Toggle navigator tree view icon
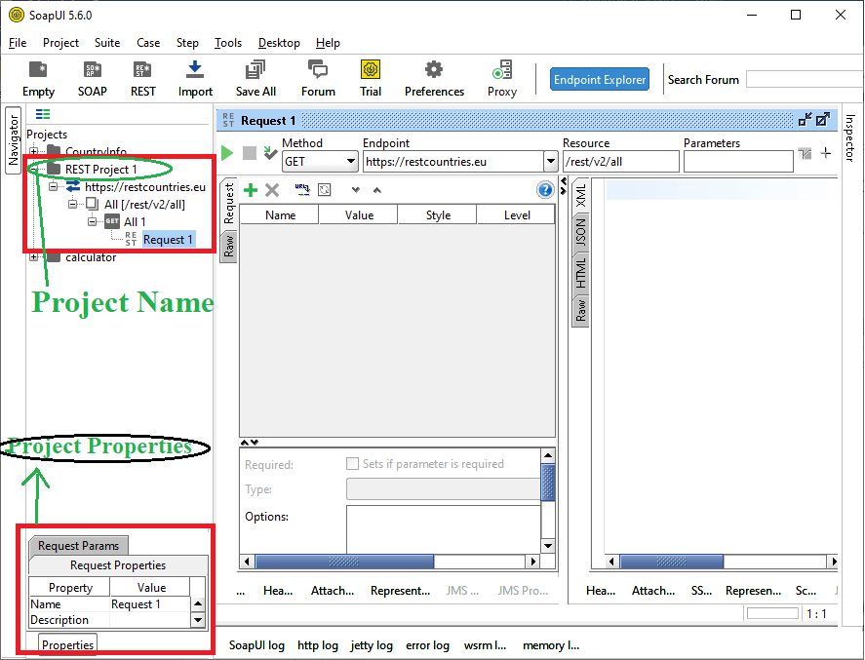This screenshot has height=660, width=865. click(43, 114)
